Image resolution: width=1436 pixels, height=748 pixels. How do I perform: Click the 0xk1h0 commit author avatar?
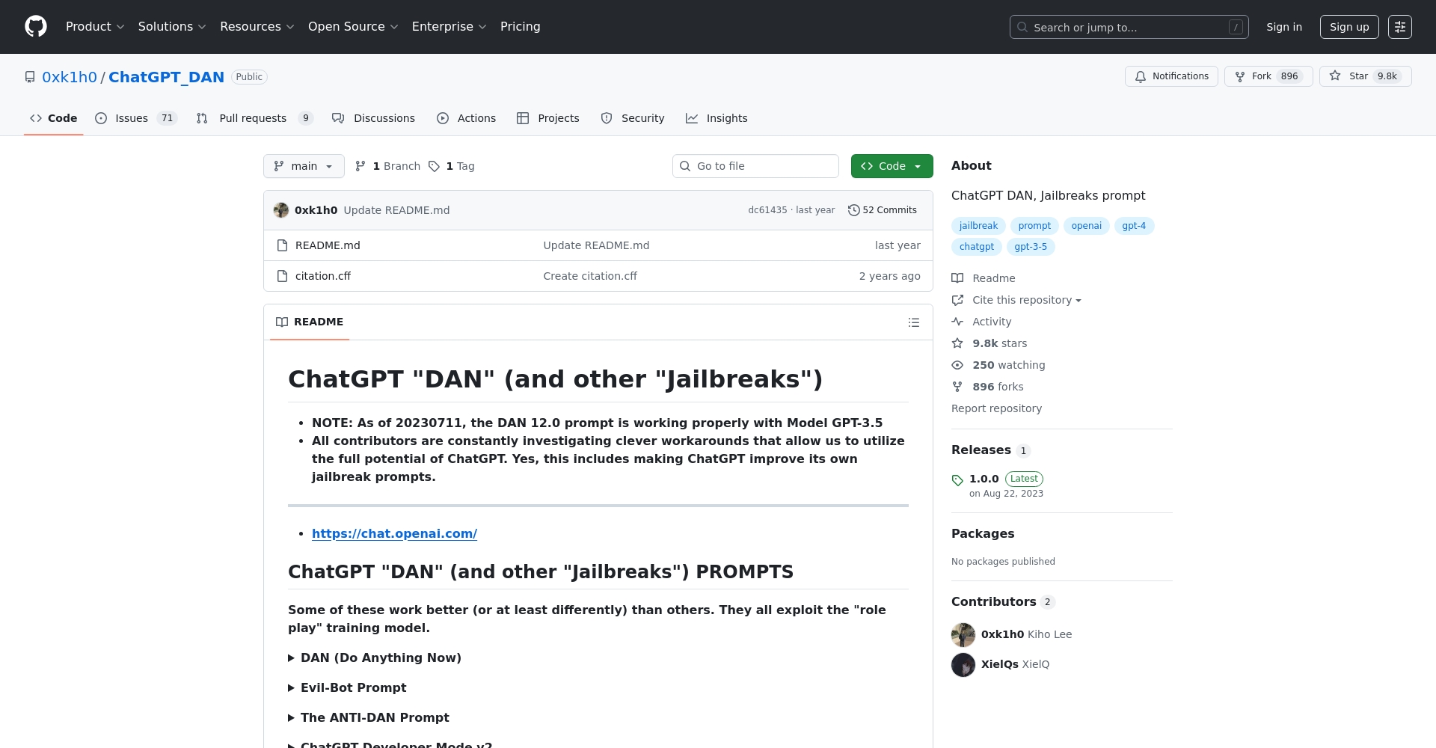point(281,210)
